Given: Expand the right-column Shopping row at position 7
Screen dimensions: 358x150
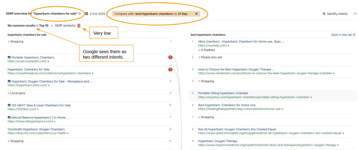Looking at the screenshot, I should tap(206, 117).
